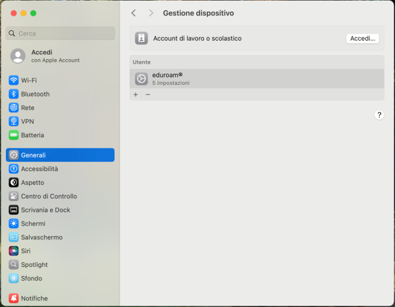The height and width of the screenshot is (307, 395).
Task: Select Salvaschermo in the sidebar
Action: point(42,237)
